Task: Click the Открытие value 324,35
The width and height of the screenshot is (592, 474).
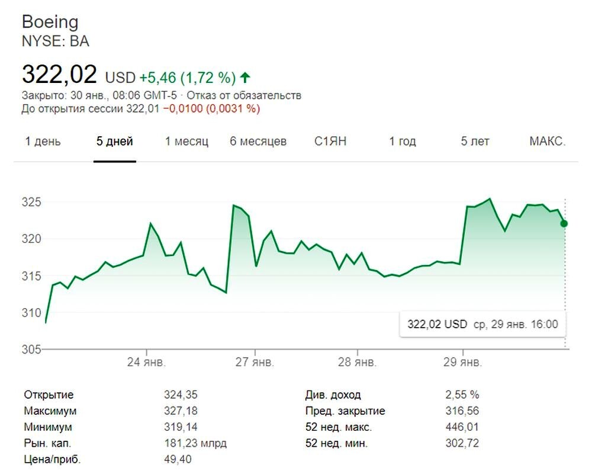Action: (x=181, y=395)
